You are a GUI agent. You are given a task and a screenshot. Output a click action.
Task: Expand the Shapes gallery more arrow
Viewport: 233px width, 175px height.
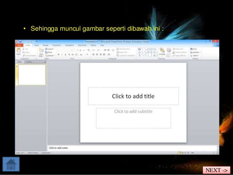157,56
